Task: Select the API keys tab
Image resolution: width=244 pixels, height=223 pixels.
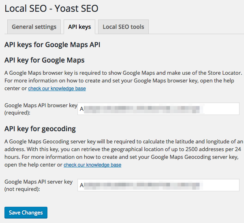Action: pyautogui.click(x=79, y=27)
